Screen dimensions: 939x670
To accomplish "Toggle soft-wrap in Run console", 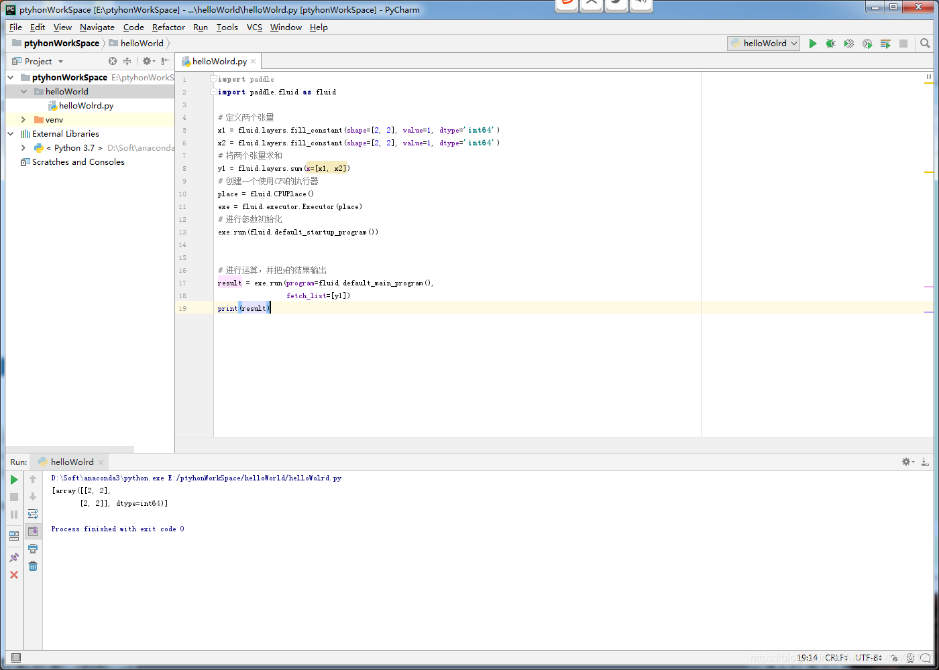I will [33, 514].
